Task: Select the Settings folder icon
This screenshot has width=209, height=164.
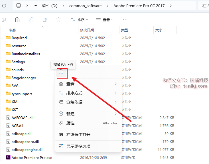Action: (8, 62)
